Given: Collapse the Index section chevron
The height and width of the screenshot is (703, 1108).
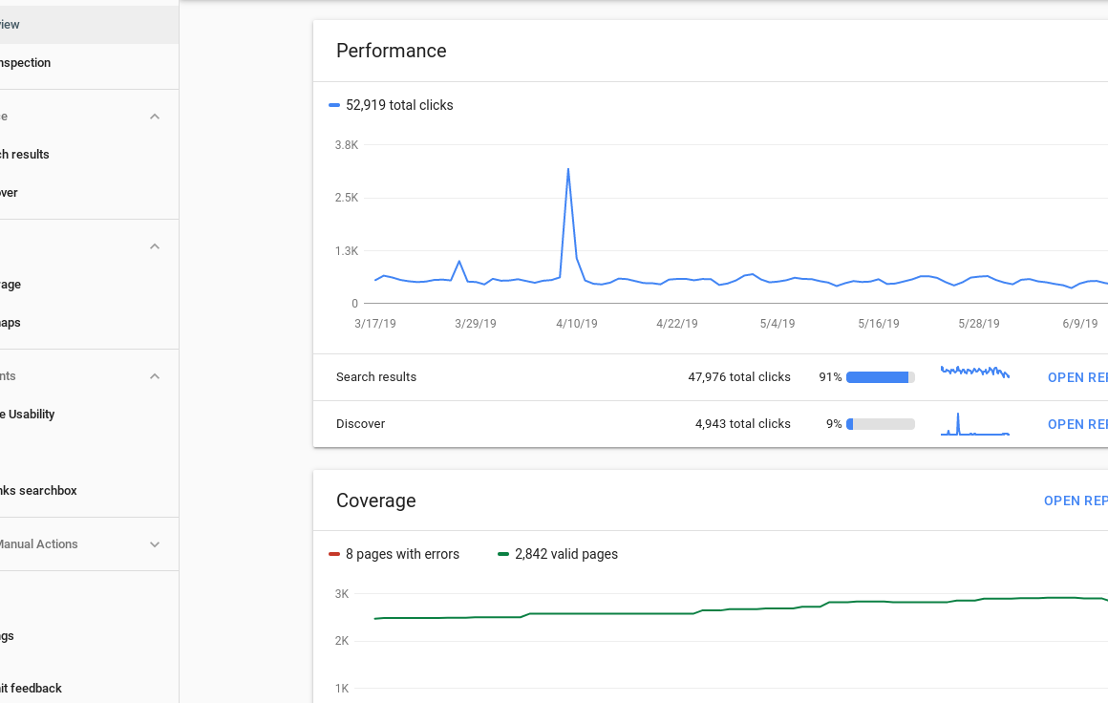Looking at the screenshot, I should [x=155, y=246].
